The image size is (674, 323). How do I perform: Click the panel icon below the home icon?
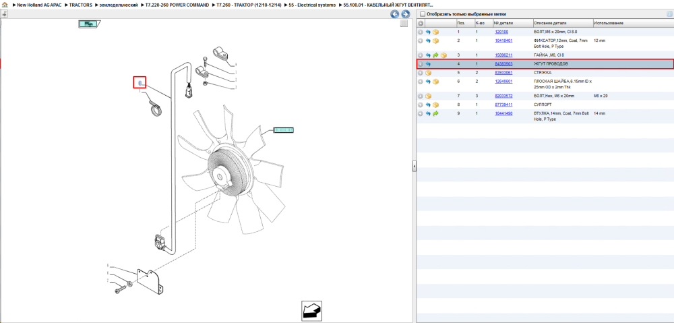tap(4, 13)
